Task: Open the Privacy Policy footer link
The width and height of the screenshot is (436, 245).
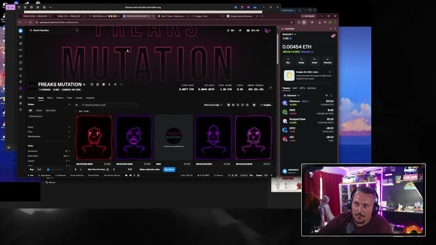Action: click(94, 175)
